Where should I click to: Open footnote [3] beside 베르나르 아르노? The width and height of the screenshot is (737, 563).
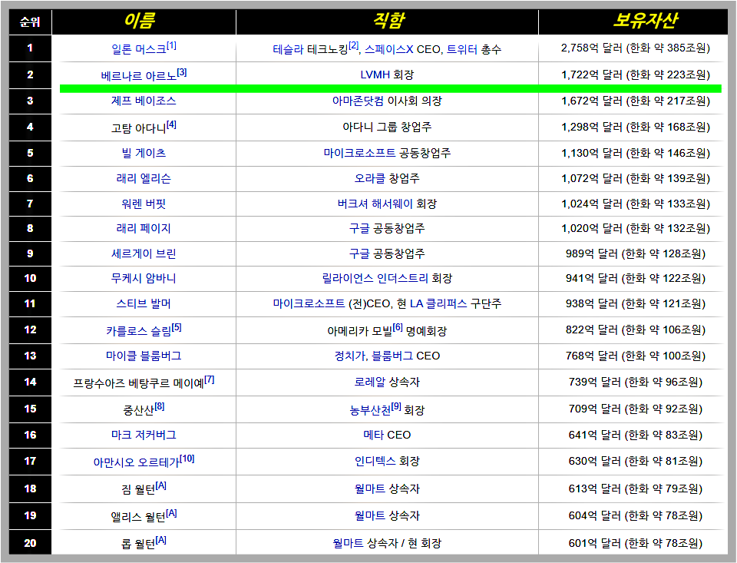click(182, 72)
